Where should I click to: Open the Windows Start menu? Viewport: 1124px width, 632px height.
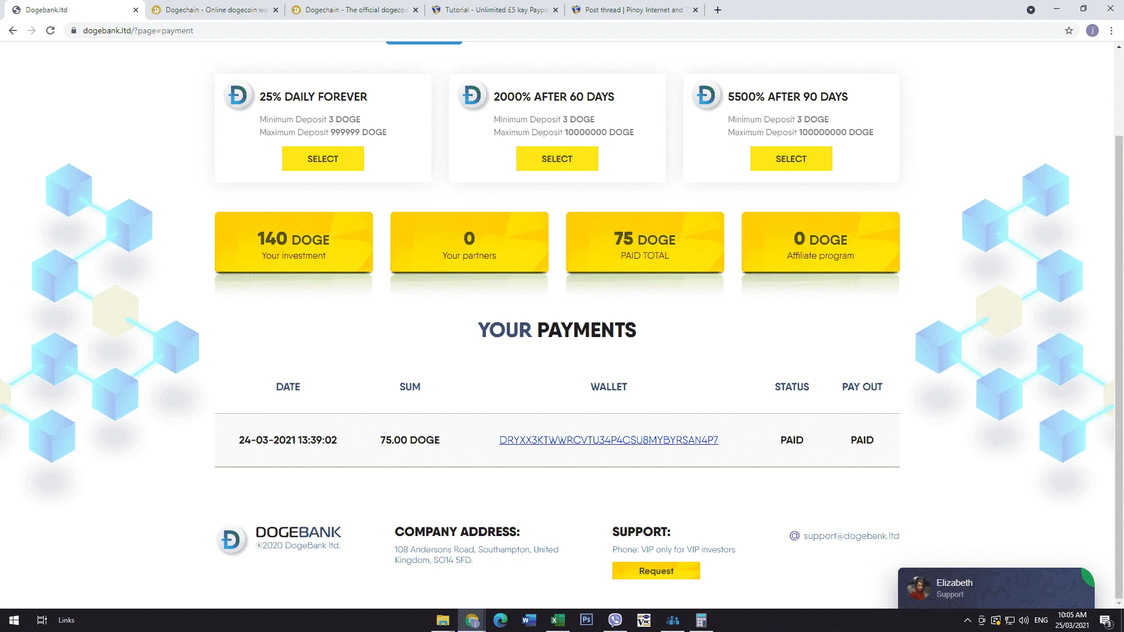pyautogui.click(x=14, y=620)
